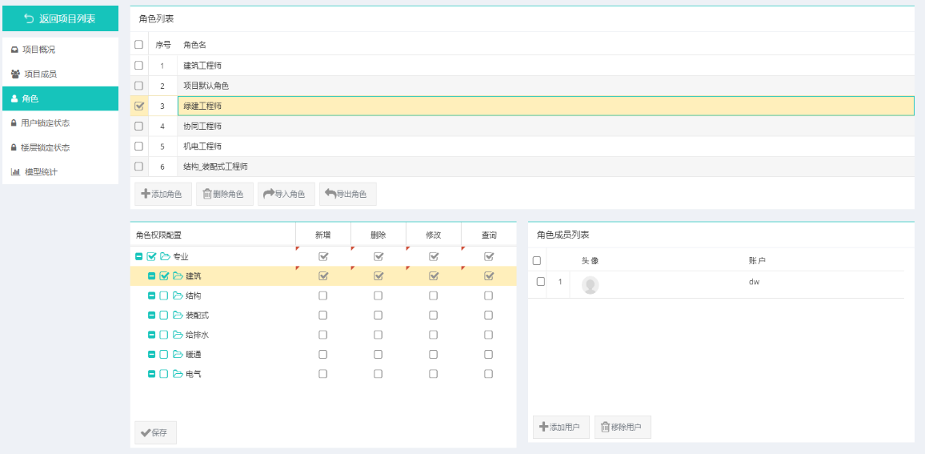The image size is (925, 454).
Task: Toggle select-all checkbox in 角色列表 header
Action: 138,44
